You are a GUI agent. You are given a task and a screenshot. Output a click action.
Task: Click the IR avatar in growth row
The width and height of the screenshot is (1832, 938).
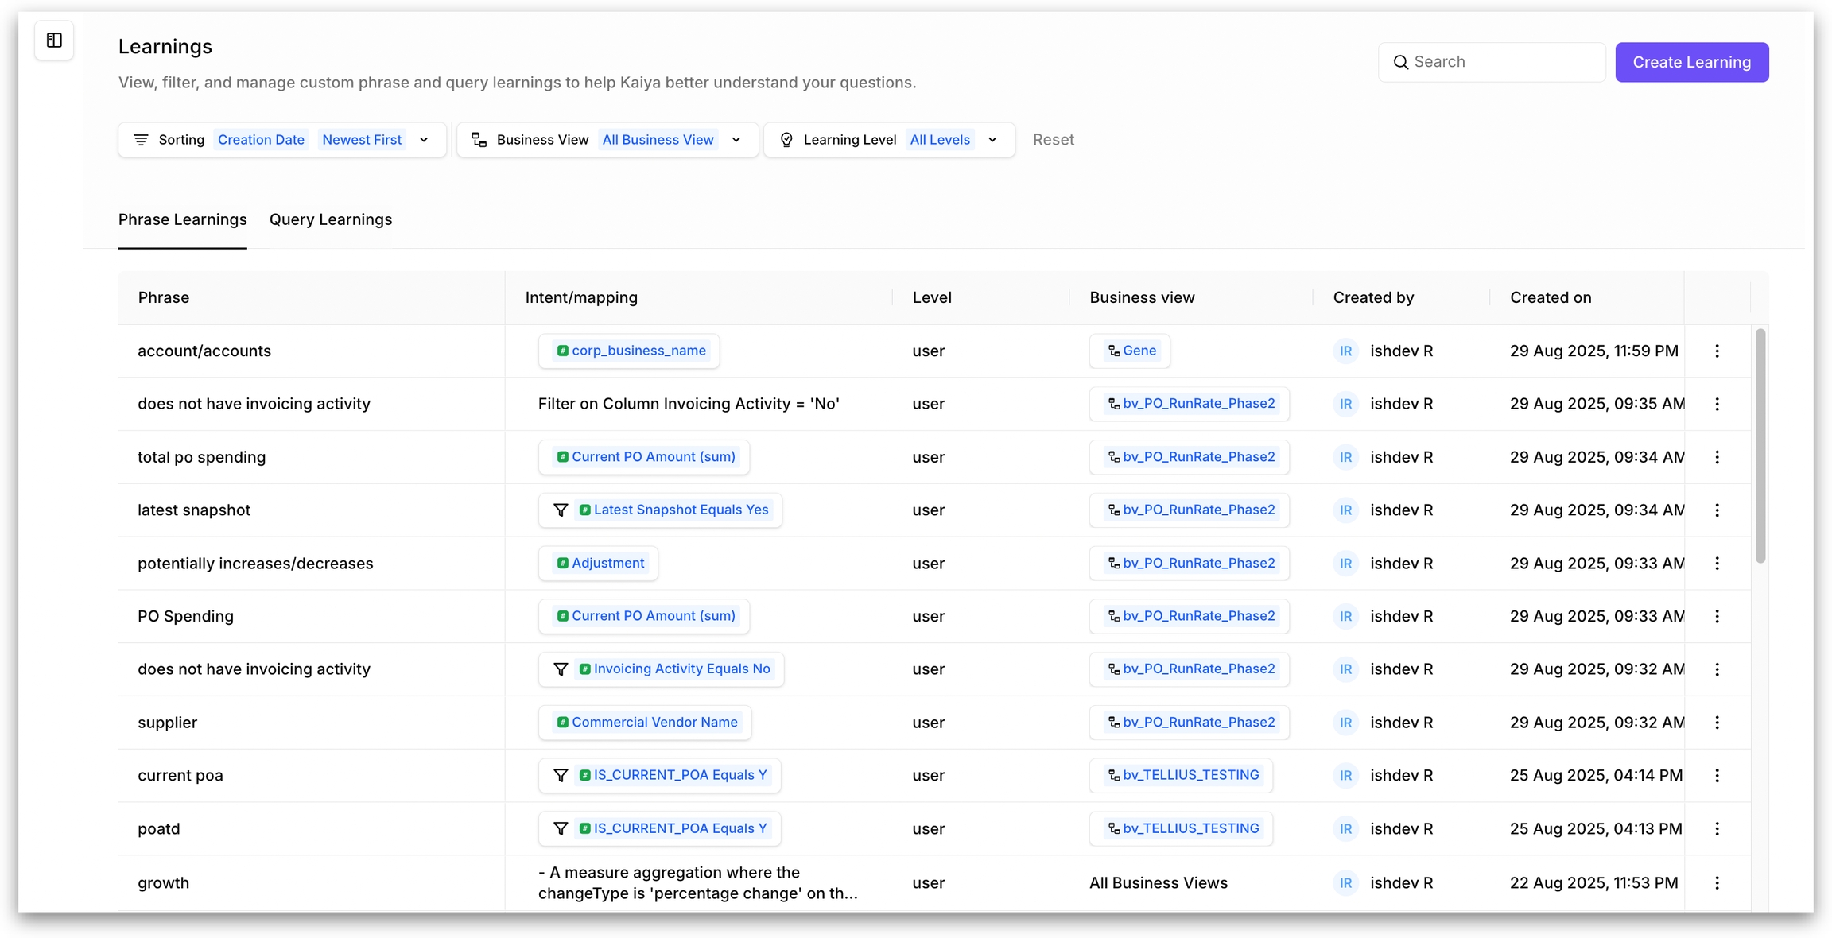(x=1345, y=883)
